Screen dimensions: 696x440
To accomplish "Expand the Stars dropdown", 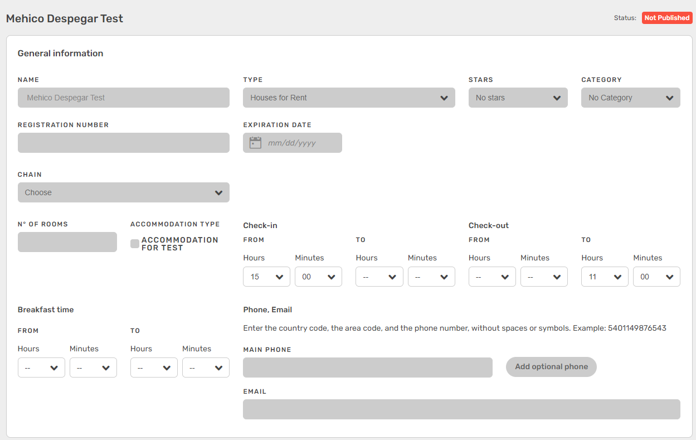I will point(518,98).
